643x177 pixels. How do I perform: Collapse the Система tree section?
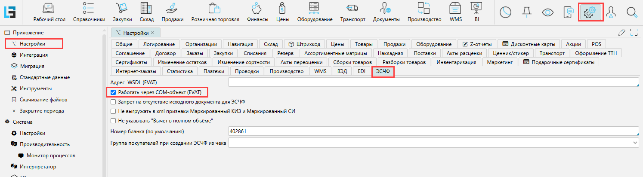click(x=6, y=122)
